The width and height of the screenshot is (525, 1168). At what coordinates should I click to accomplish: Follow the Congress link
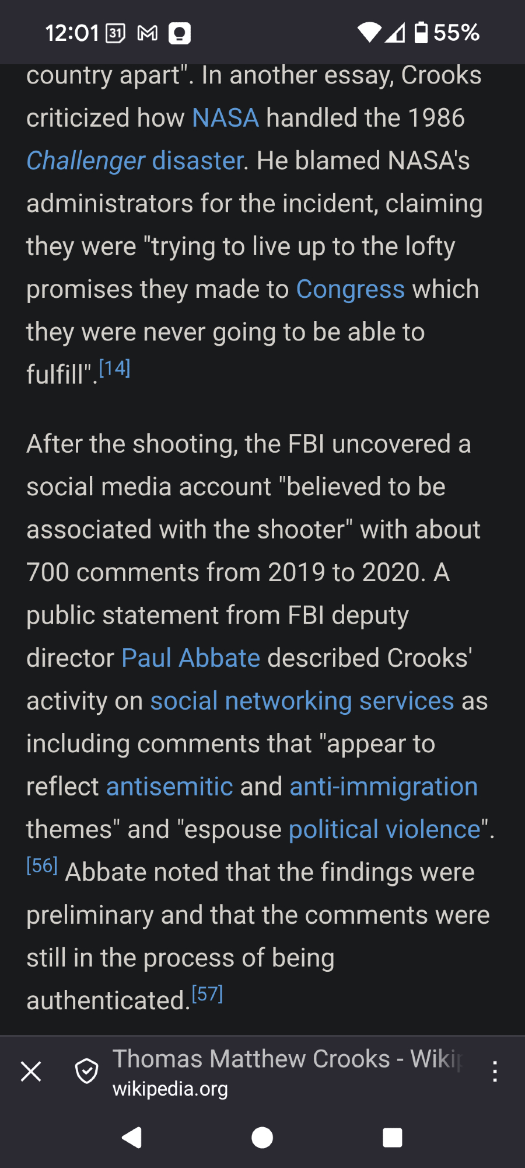[350, 289]
